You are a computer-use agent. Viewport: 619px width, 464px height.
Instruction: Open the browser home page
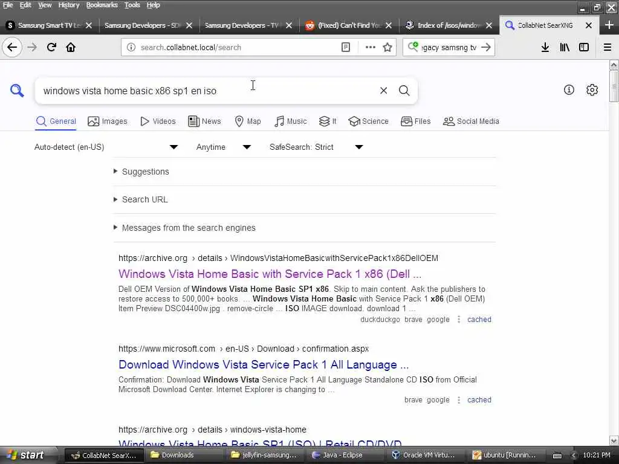click(71, 47)
